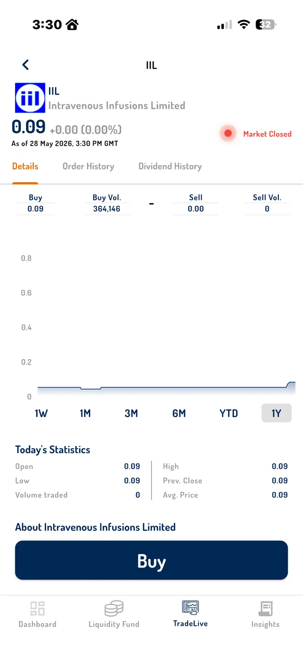The image size is (303, 658).
Task: Switch chart to 6M range
Action: (x=179, y=413)
